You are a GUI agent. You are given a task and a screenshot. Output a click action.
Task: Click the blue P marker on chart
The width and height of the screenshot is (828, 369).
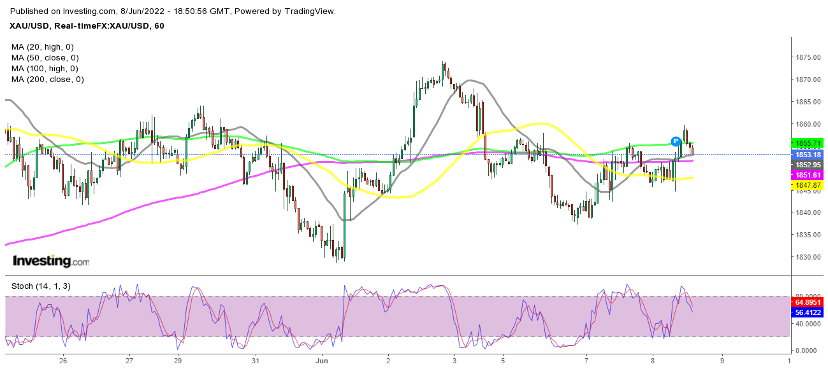676,141
